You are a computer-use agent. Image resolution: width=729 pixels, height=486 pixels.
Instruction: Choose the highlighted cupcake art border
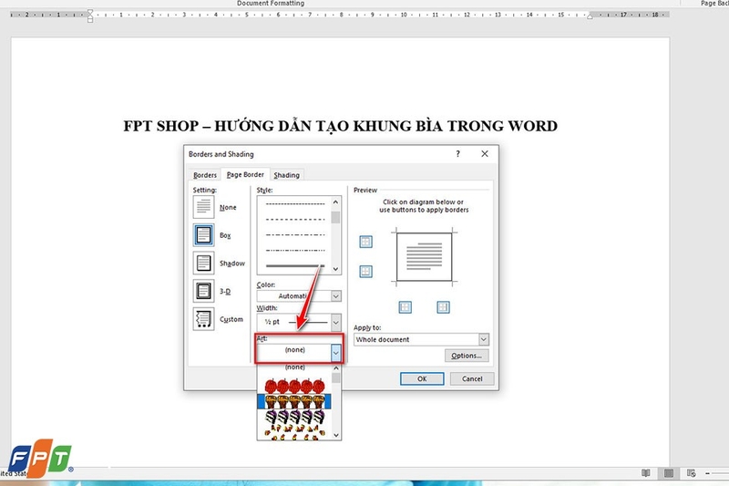(294, 401)
